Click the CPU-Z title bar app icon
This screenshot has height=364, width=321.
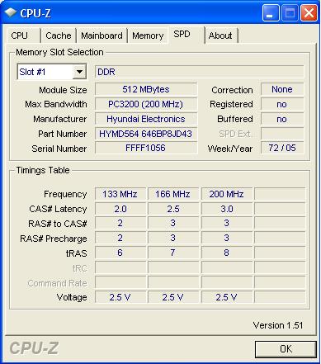(x=11, y=12)
